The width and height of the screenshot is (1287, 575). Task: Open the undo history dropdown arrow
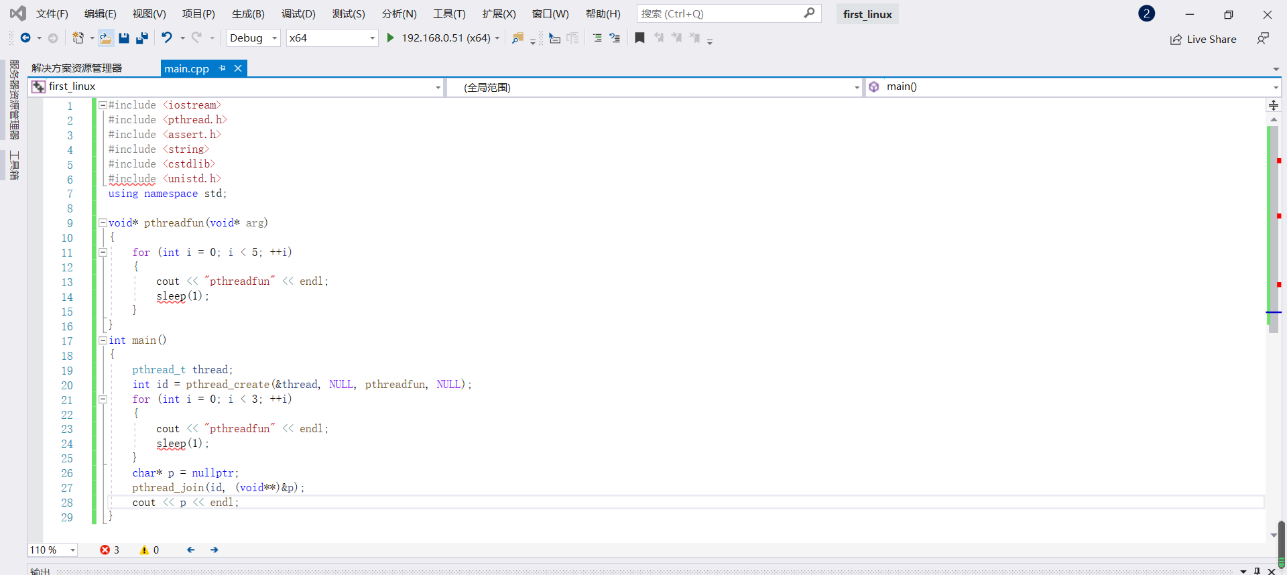pyautogui.click(x=182, y=38)
